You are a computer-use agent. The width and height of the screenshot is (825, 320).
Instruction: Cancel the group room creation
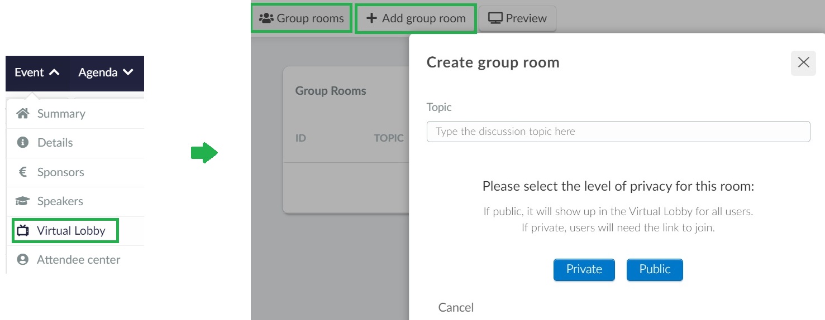click(x=456, y=307)
